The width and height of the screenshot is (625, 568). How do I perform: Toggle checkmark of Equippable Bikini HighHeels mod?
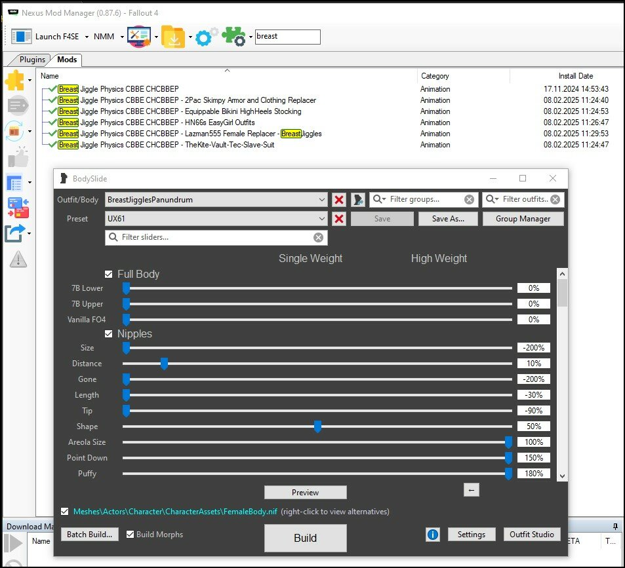click(52, 111)
